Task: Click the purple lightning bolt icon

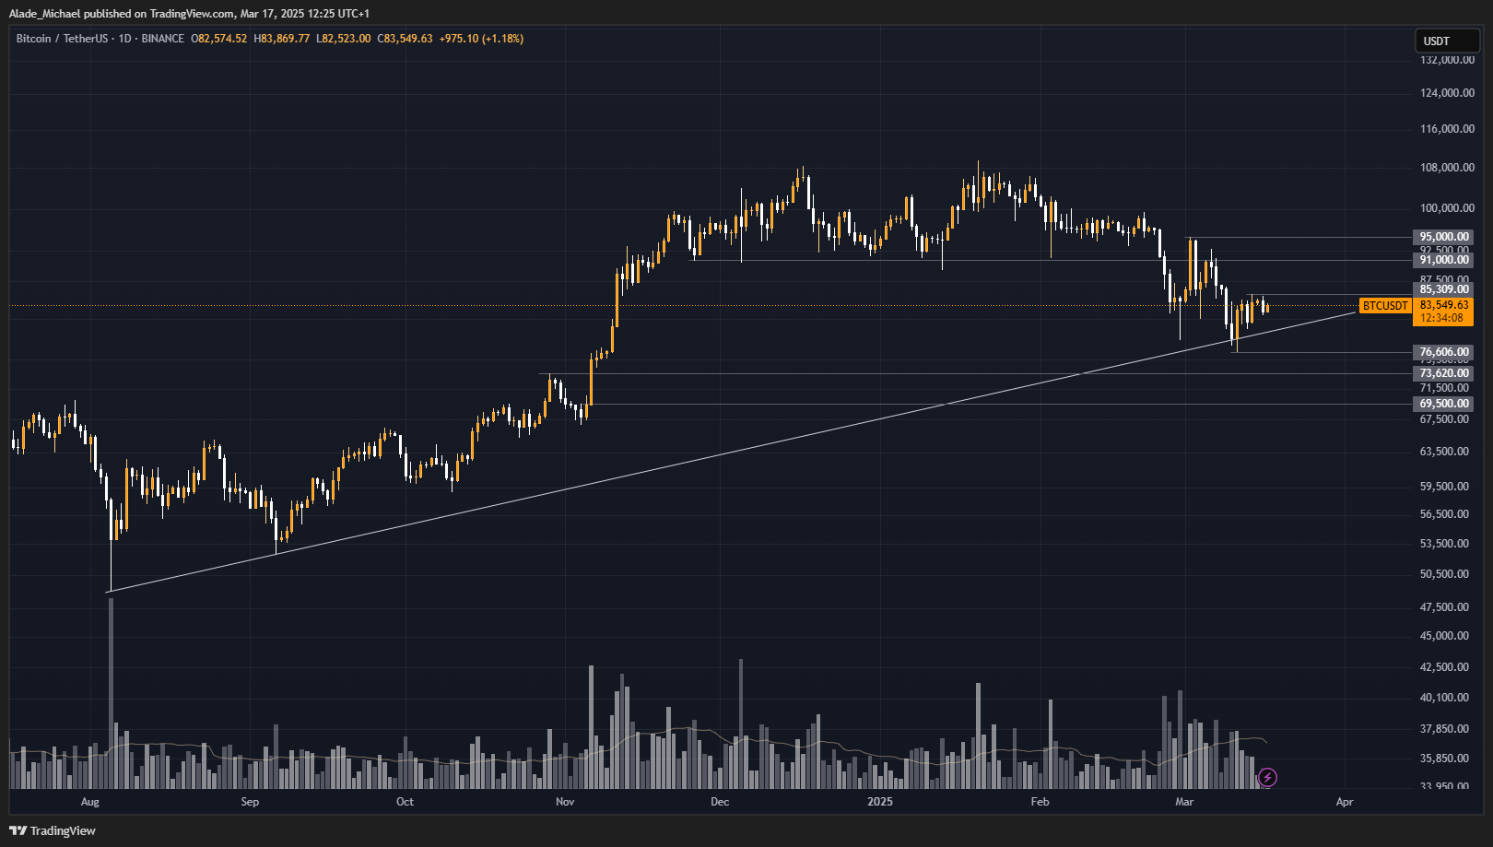Action: [x=1267, y=778]
